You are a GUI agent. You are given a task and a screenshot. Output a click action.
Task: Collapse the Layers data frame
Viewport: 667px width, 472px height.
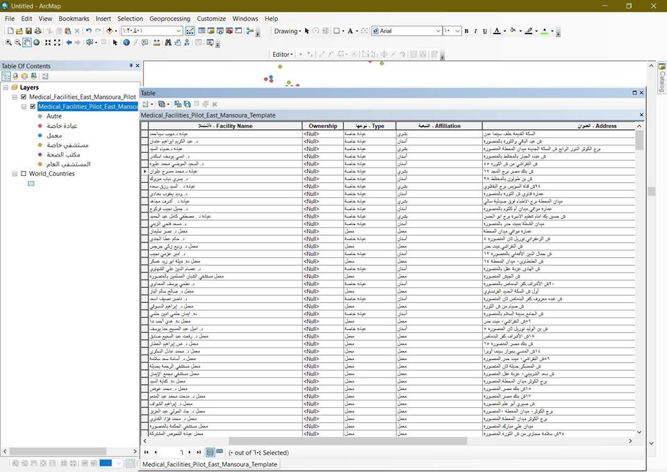[6, 88]
